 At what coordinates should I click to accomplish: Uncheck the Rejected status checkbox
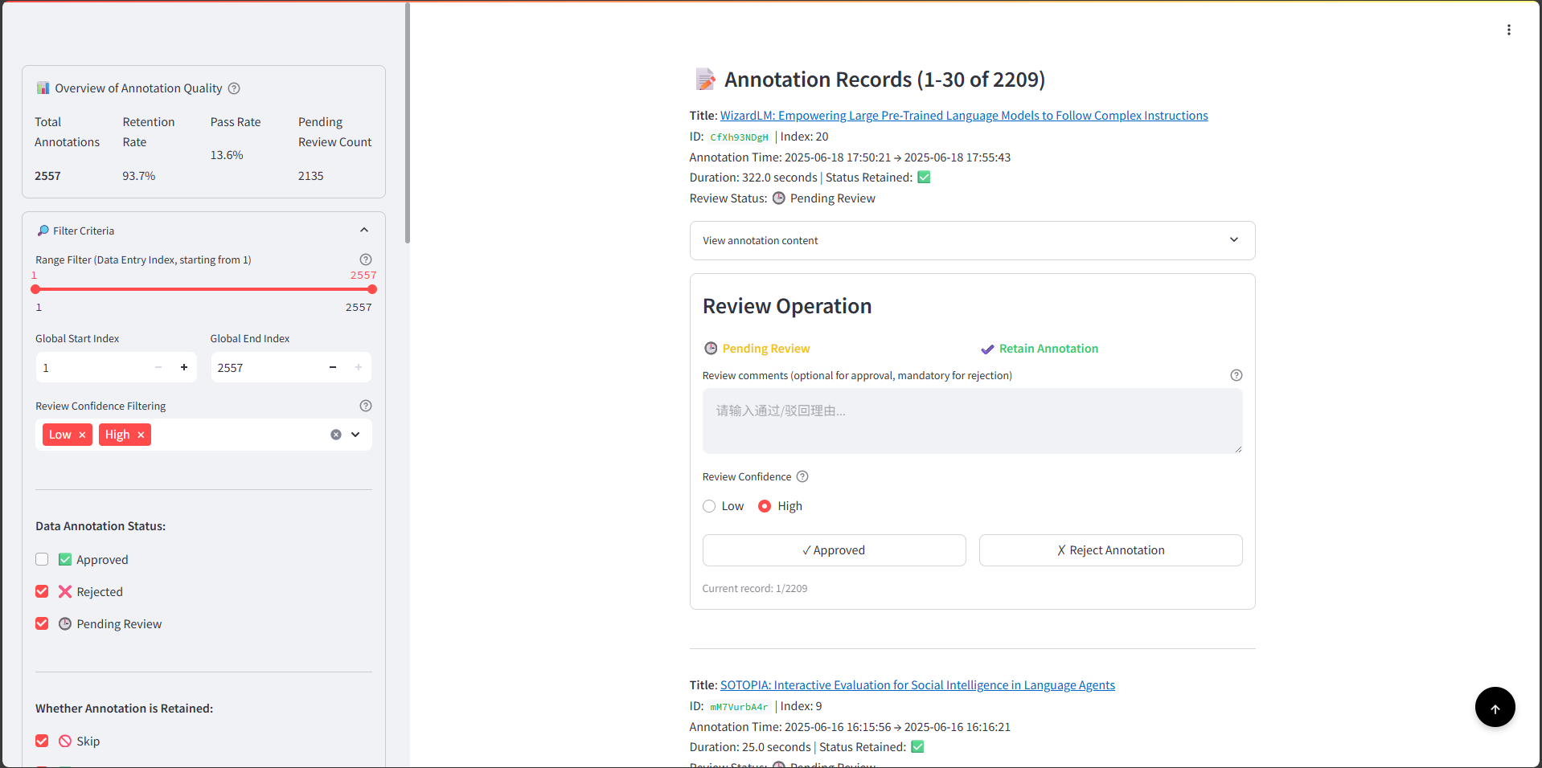click(43, 591)
